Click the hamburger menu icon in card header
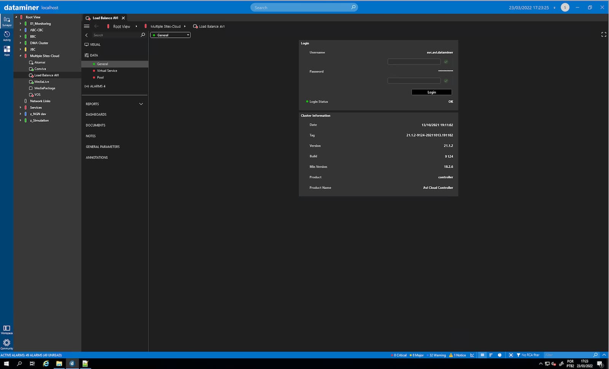 87,26
